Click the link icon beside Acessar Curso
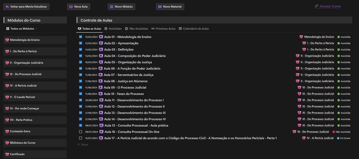 click(x=316, y=6)
